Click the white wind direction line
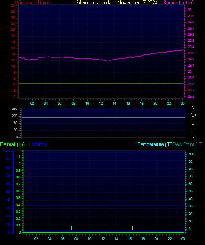Viewport: 205px width, 245px height. (103, 118)
